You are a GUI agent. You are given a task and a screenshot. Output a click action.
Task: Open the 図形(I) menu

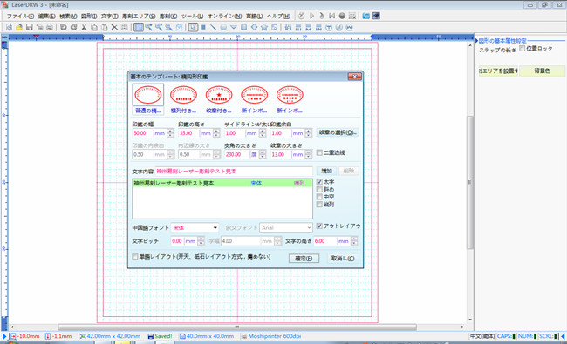click(x=89, y=17)
